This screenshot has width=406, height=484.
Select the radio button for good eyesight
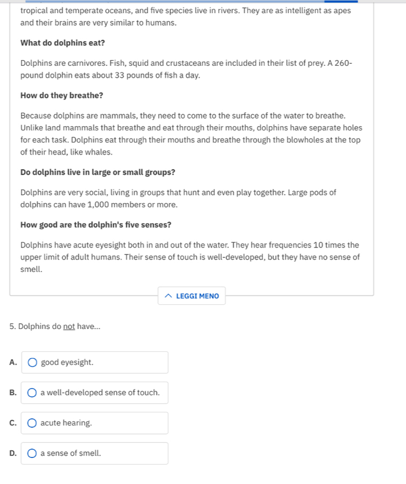pos(32,362)
